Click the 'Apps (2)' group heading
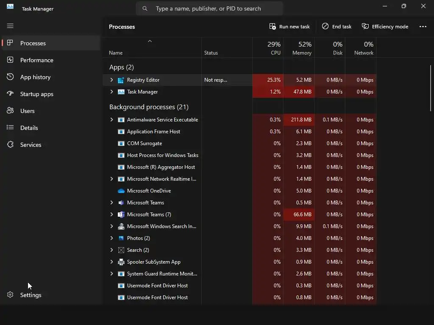 tap(122, 67)
